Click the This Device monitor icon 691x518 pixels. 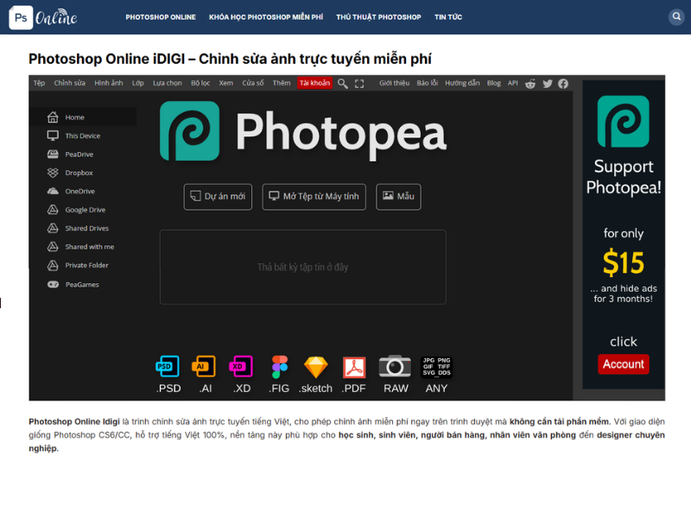tap(53, 136)
